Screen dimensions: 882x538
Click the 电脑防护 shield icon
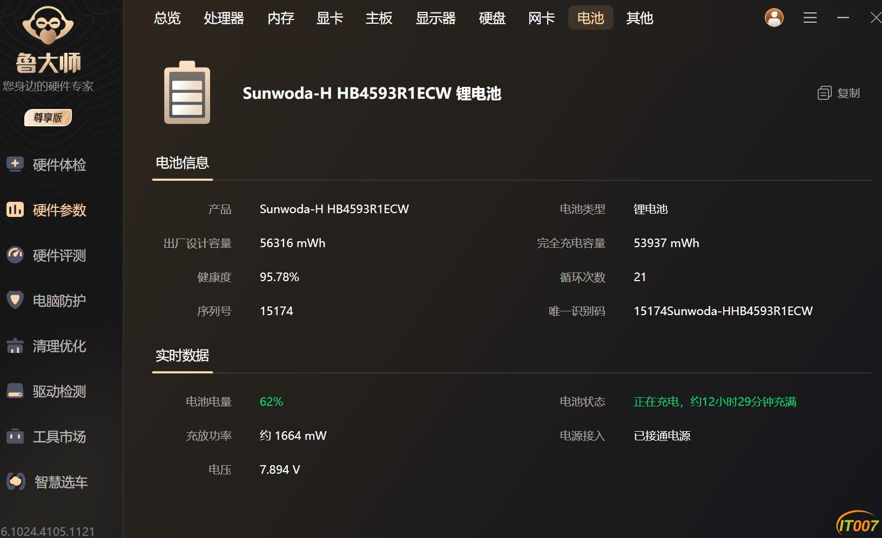click(15, 299)
